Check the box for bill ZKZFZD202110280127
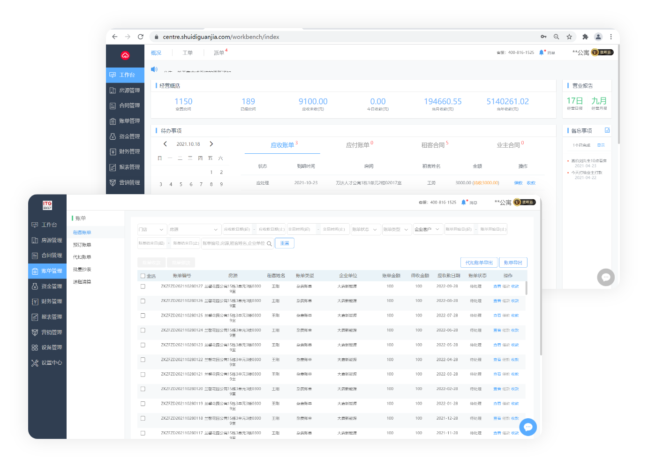The width and height of the screenshot is (648, 467). 143,286
